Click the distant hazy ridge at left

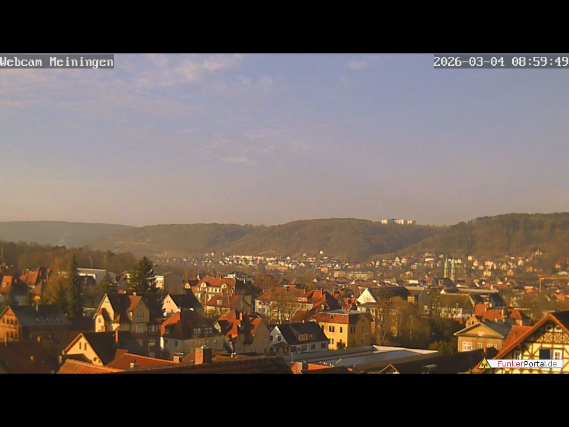[x=53, y=230]
